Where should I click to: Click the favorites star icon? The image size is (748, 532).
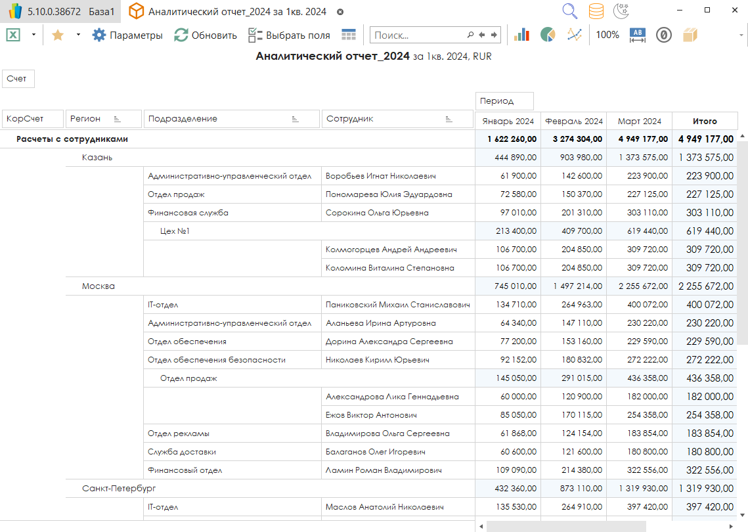tap(58, 35)
